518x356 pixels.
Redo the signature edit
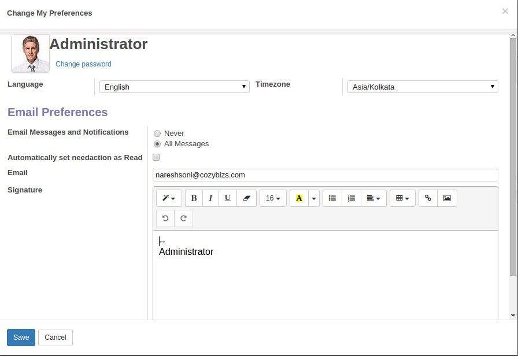183,218
